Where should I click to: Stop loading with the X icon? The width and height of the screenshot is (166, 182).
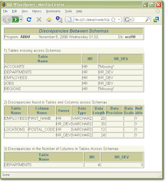coord(39,20)
